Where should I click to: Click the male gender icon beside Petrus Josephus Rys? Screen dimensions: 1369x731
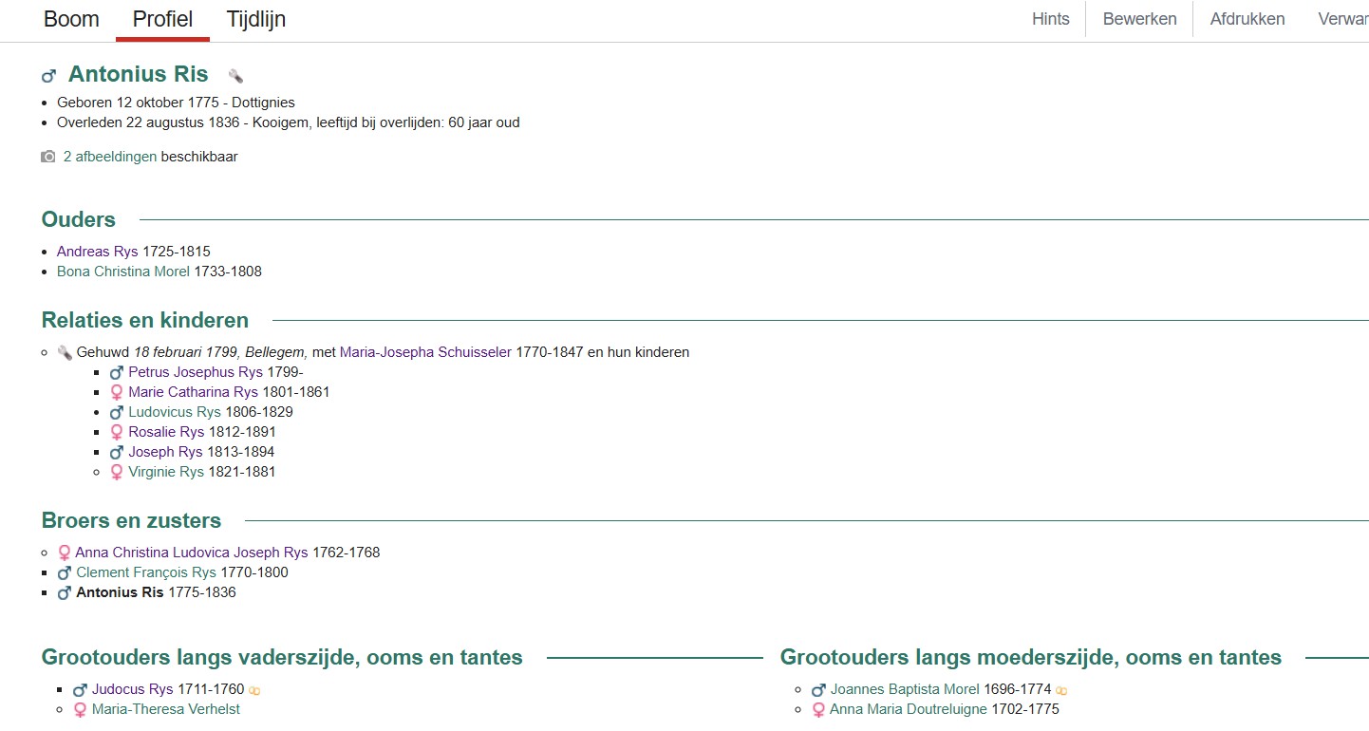pos(116,372)
